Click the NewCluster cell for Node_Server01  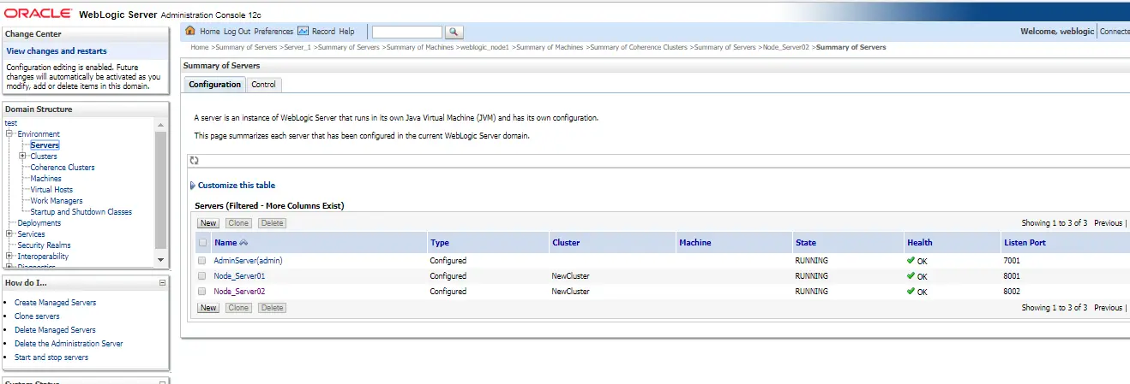571,276
